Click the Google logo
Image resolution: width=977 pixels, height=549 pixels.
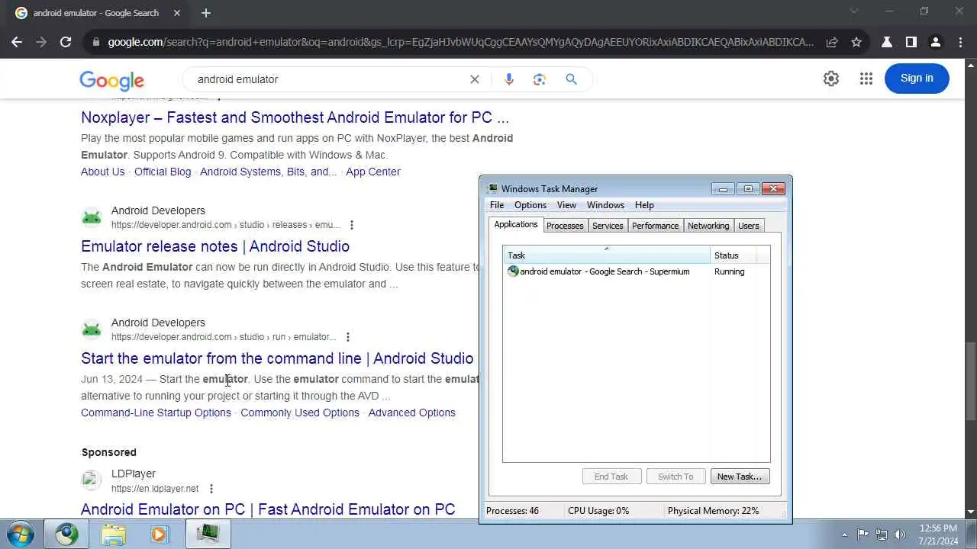(111, 80)
